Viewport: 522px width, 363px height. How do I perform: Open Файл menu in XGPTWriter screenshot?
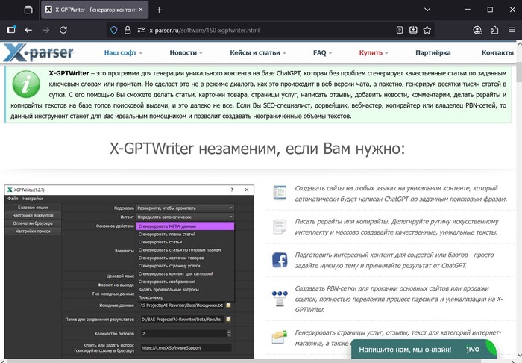[x=13, y=199]
